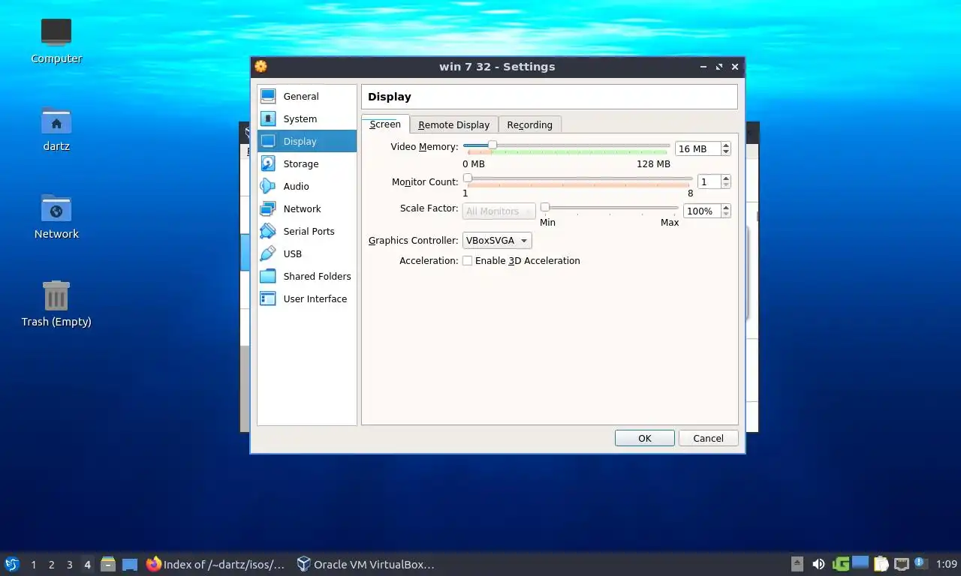Click the OK button

tap(644, 439)
